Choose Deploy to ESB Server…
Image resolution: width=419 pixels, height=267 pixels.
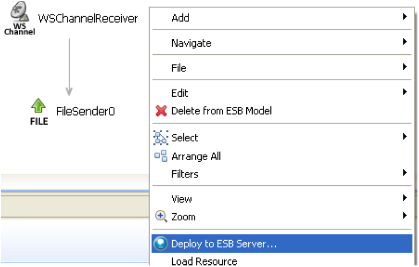click(x=224, y=244)
